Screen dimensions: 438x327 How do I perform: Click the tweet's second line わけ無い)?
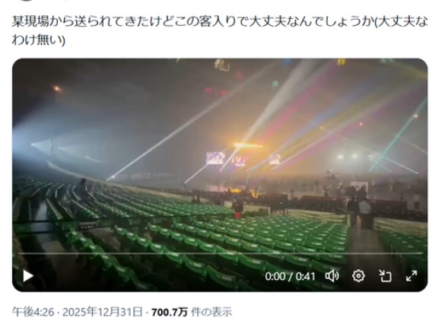tap(39, 40)
